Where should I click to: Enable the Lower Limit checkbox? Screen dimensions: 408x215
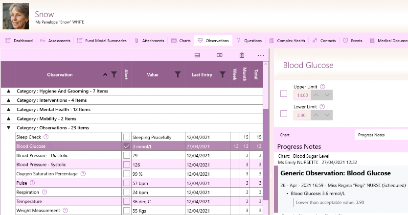(284, 114)
